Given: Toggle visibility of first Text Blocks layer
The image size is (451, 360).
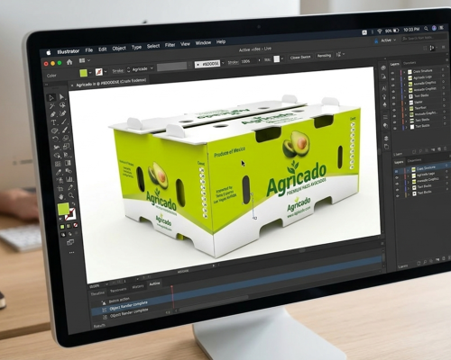Looking at the screenshot, I should 393,97.
